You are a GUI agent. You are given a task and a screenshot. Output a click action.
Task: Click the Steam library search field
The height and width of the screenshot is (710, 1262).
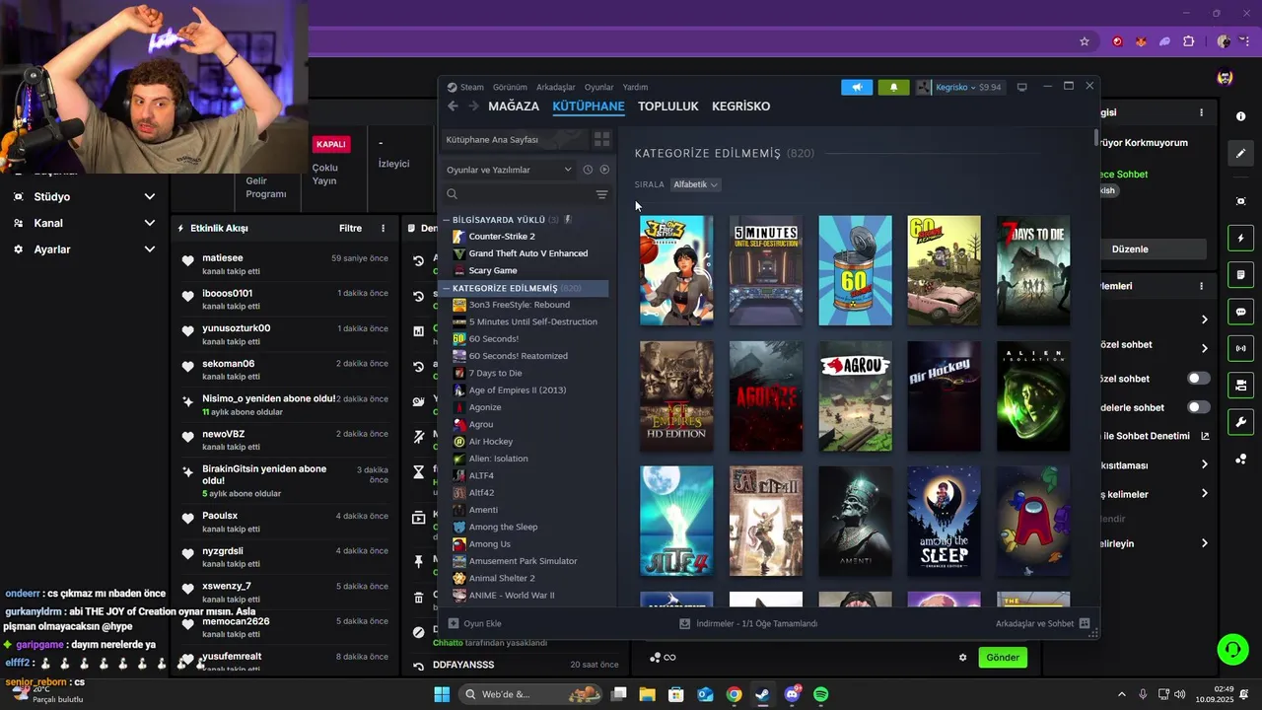[x=518, y=194]
